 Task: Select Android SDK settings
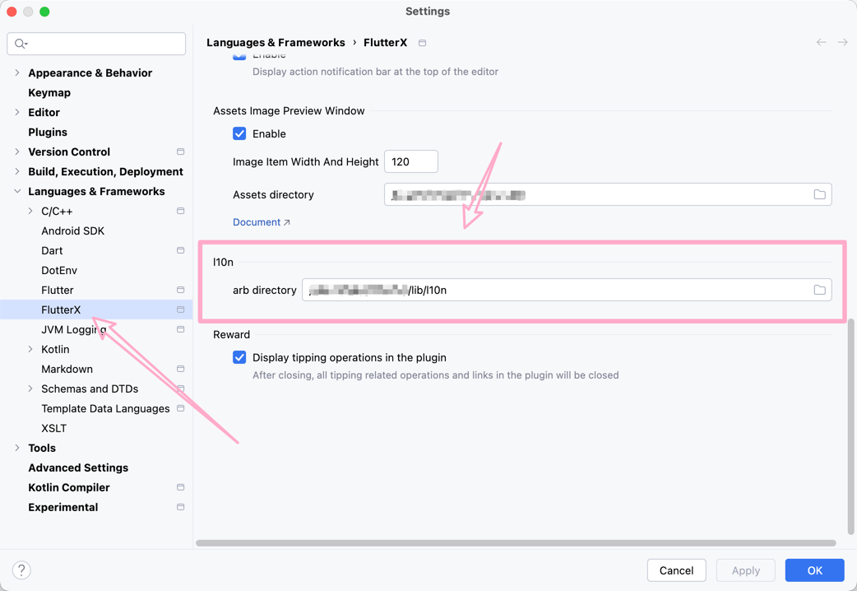(x=72, y=231)
